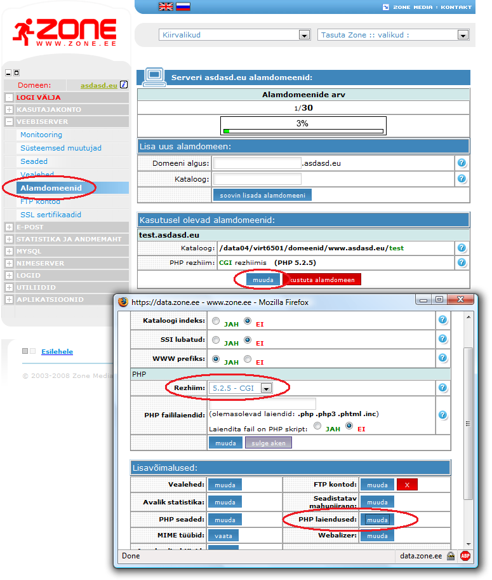The width and height of the screenshot is (492, 580).
Task: Select JAH for SSI lubatud
Action: point(216,340)
